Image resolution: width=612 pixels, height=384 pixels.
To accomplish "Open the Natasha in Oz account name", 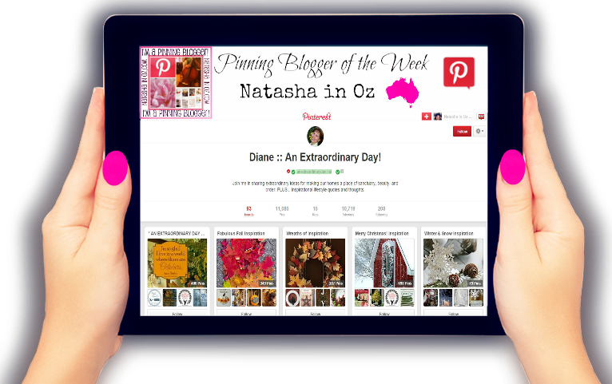I will pos(459,117).
